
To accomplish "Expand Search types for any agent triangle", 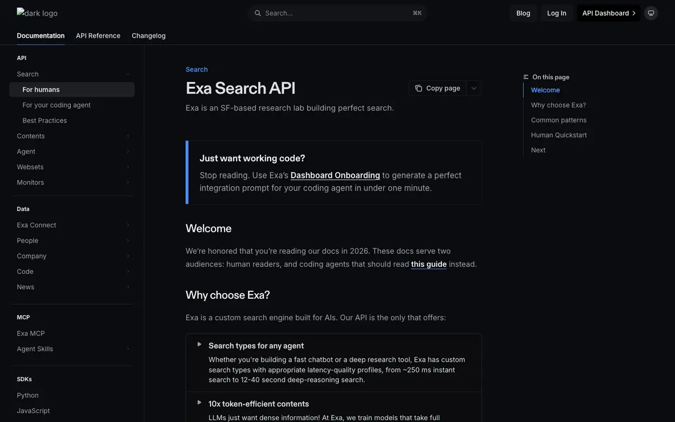I will [x=199, y=344].
